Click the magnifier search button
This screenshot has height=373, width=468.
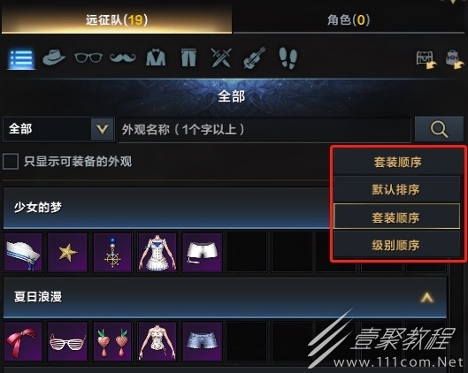click(x=439, y=129)
